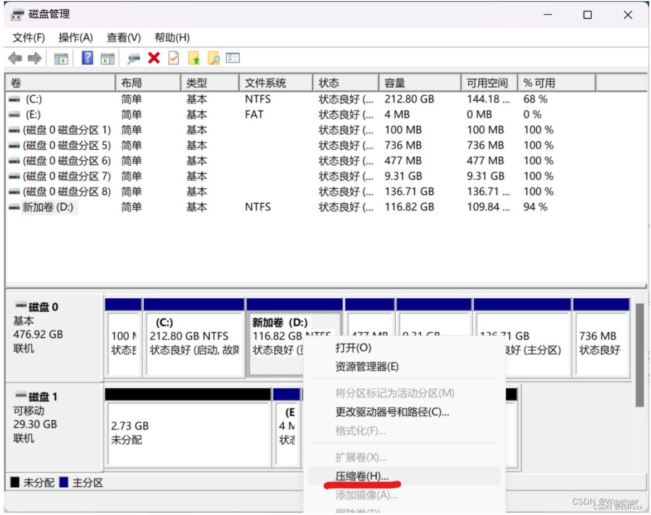Sort by the 布局 column header
The width and height of the screenshot is (651, 515).
148,83
